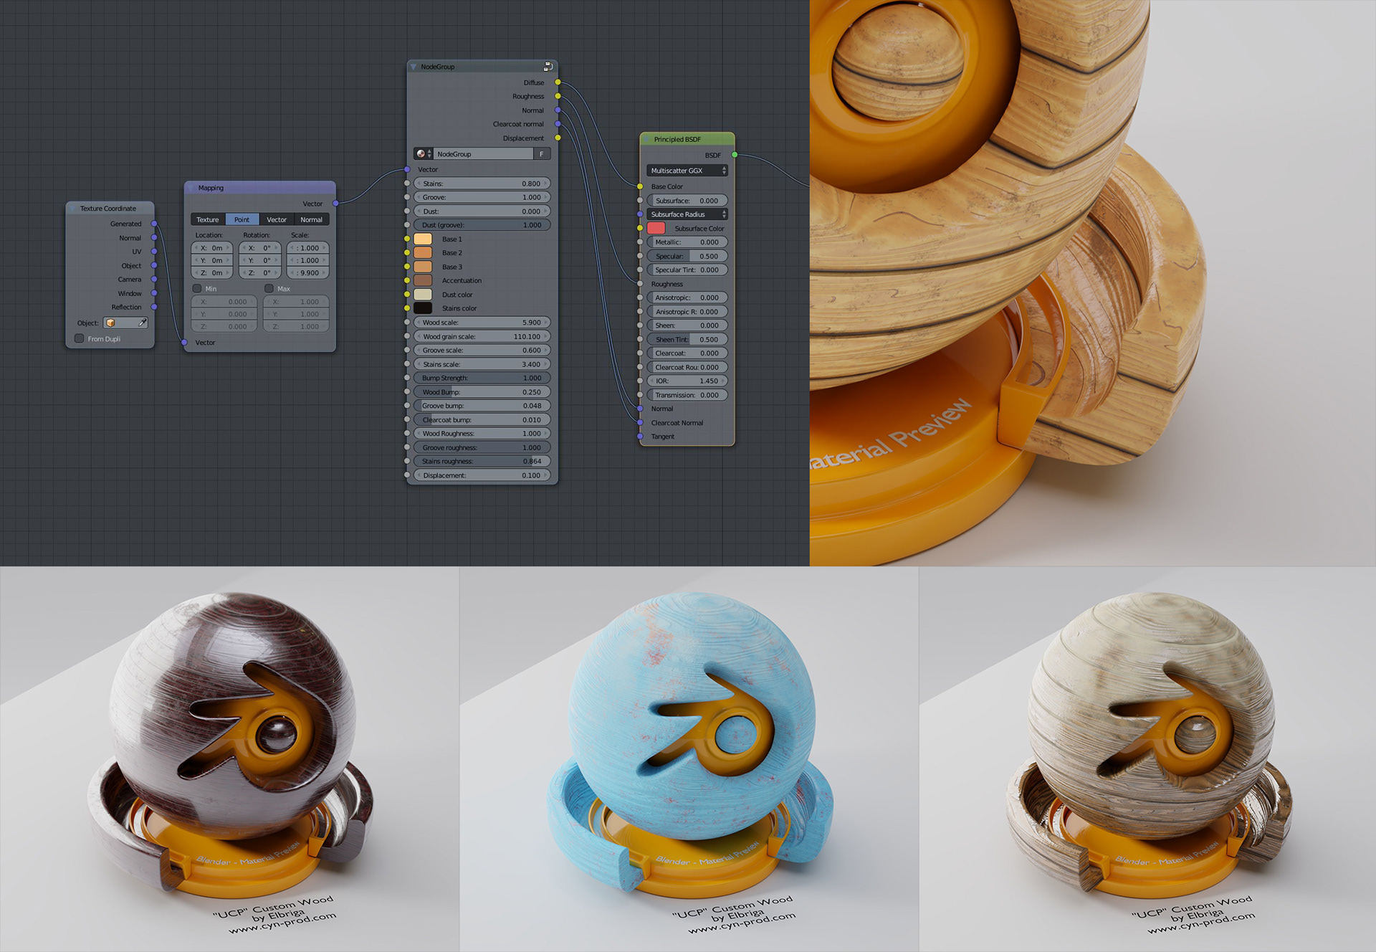
Task: Click the red Subsurface Color swatch
Action: (656, 228)
